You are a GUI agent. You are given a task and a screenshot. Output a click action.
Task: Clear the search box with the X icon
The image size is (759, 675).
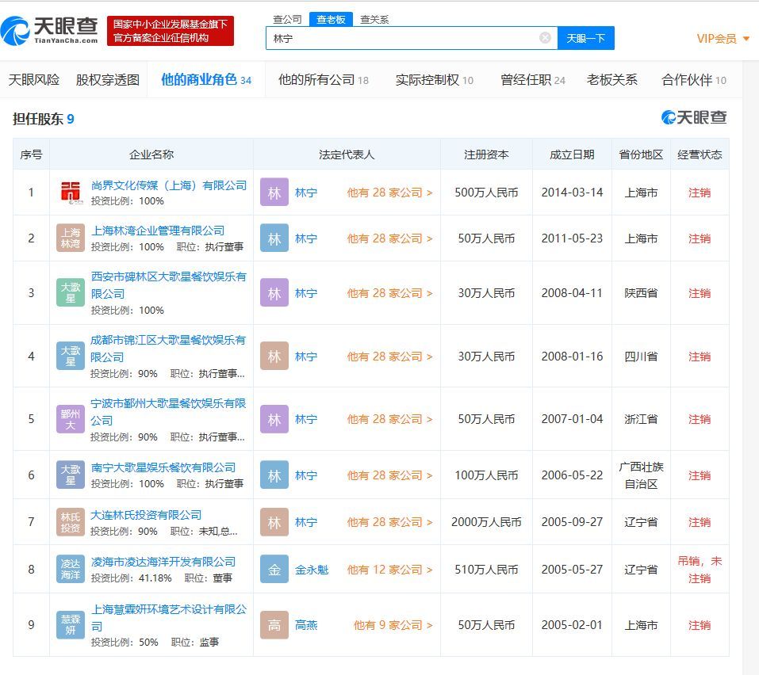545,38
